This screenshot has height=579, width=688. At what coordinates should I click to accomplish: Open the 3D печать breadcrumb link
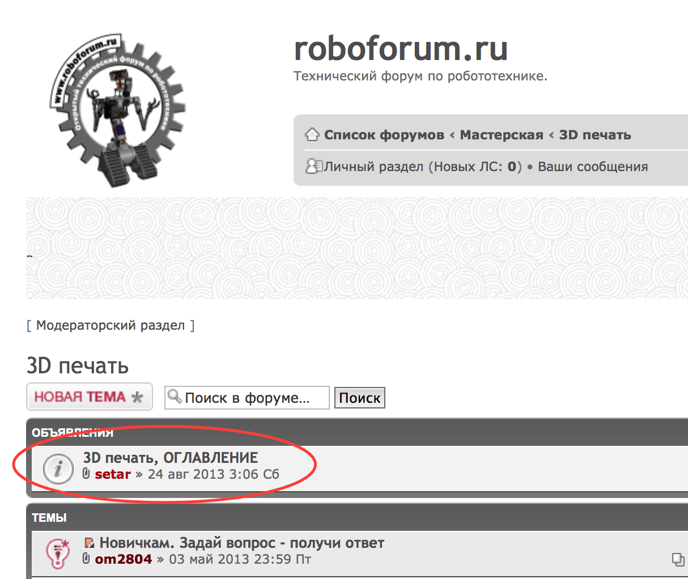point(595,135)
